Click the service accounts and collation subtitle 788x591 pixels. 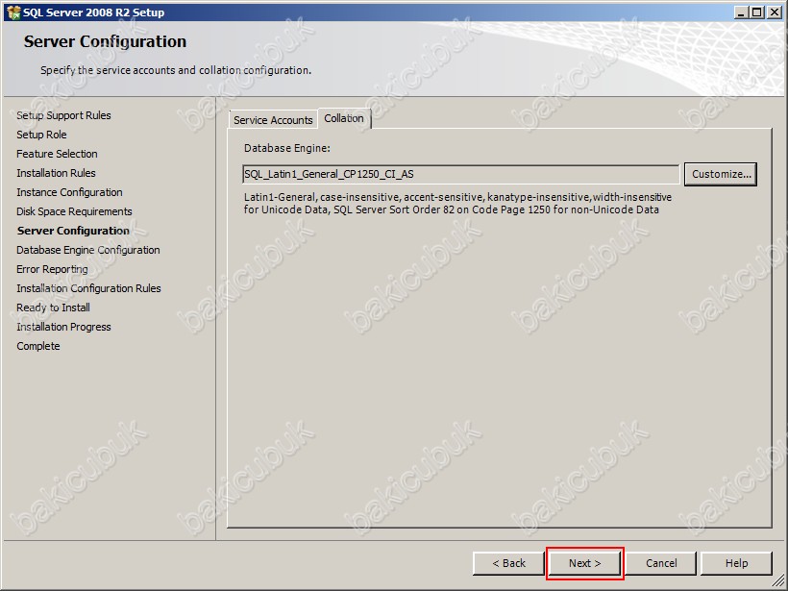[x=176, y=70]
